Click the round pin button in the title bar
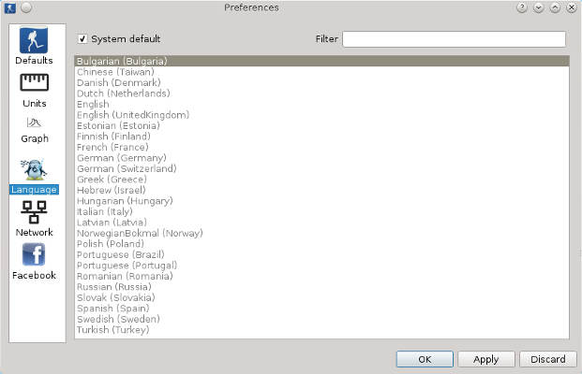The width and height of the screenshot is (582, 374). point(26,7)
